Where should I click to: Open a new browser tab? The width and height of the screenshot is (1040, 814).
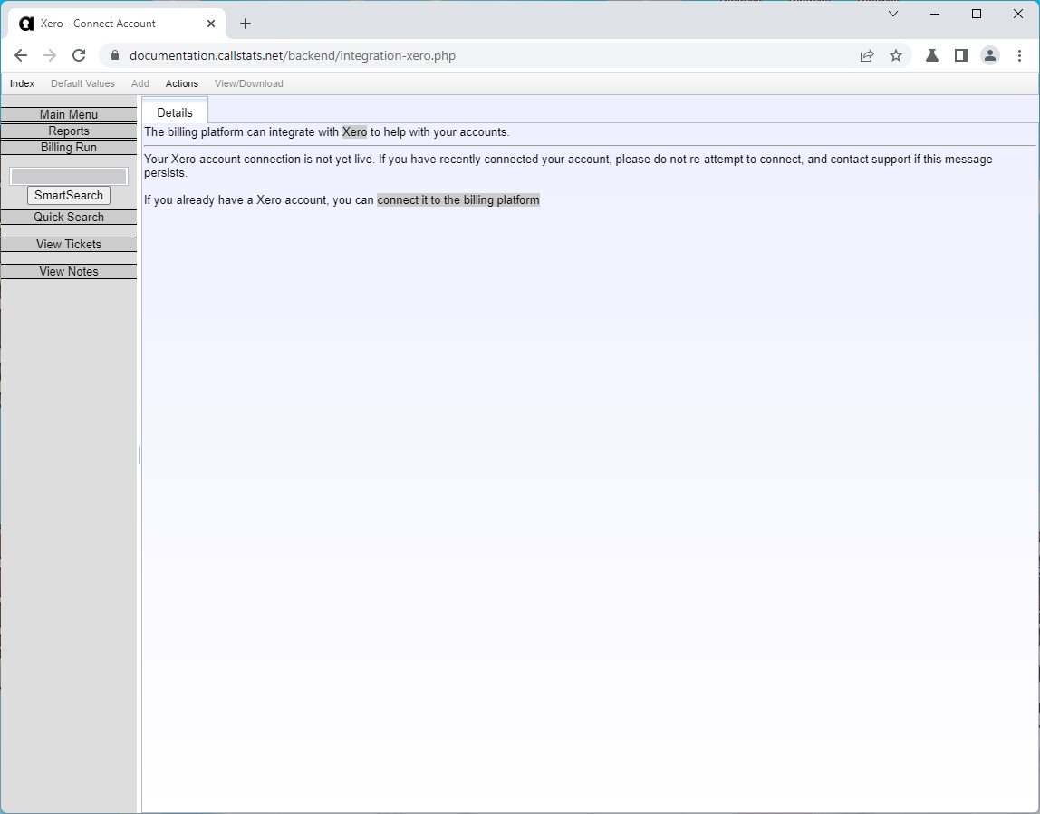pos(246,24)
